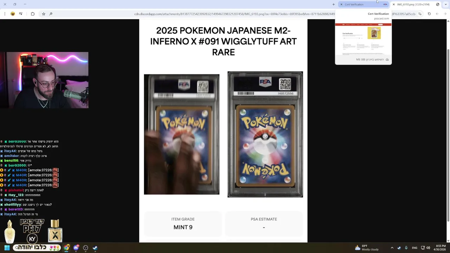Open the Extensions puzzle icon
450x253 pixels.
click(x=33, y=14)
